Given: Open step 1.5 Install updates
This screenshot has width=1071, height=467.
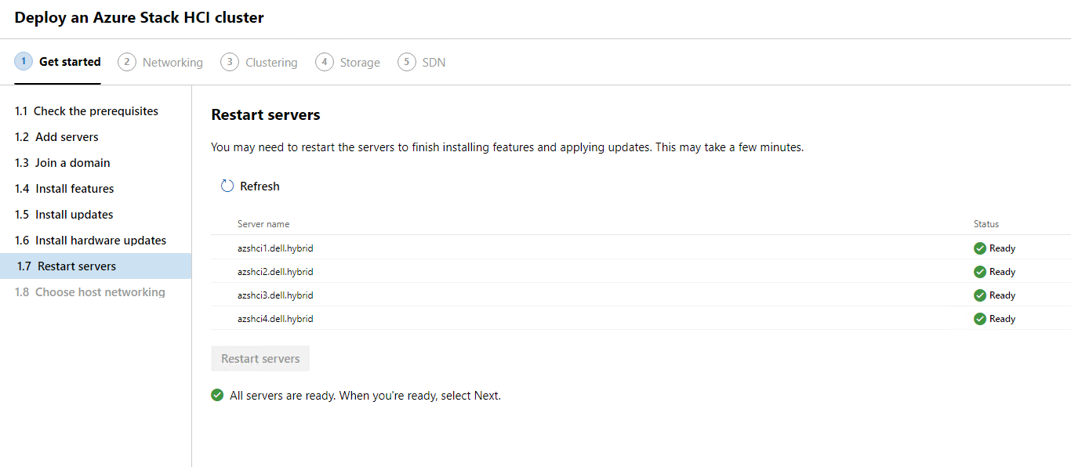Looking at the screenshot, I should click(x=64, y=215).
